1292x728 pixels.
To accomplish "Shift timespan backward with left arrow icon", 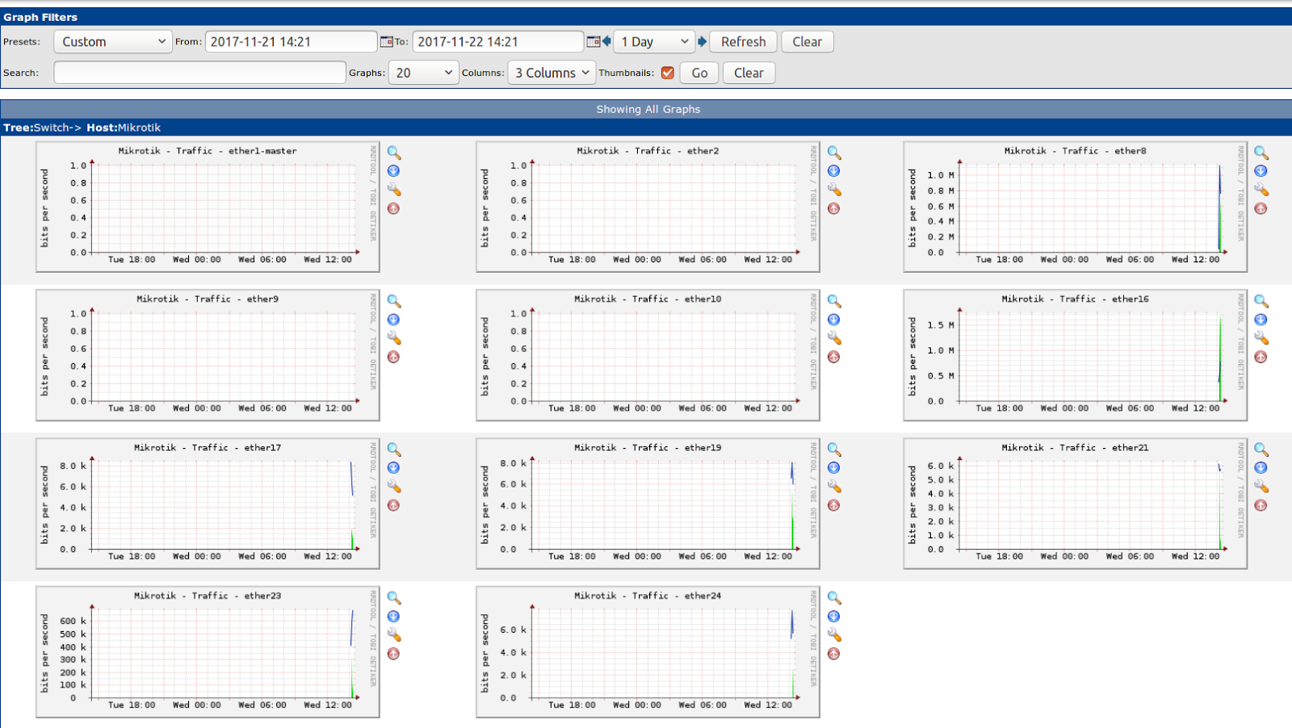I will pyautogui.click(x=606, y=41).
